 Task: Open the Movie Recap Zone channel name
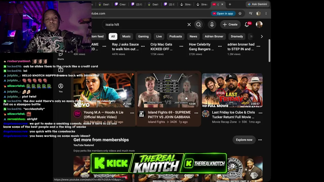pyautogui.click(x=224, y=122)
